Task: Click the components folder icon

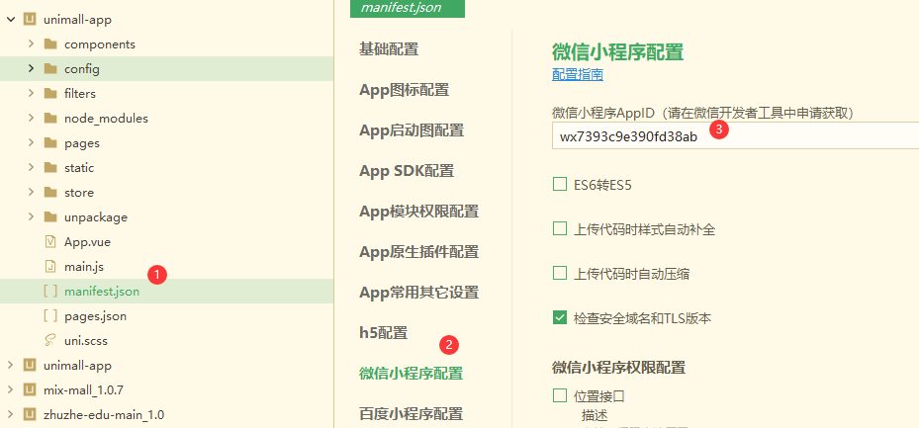Action: click(50, 43)
